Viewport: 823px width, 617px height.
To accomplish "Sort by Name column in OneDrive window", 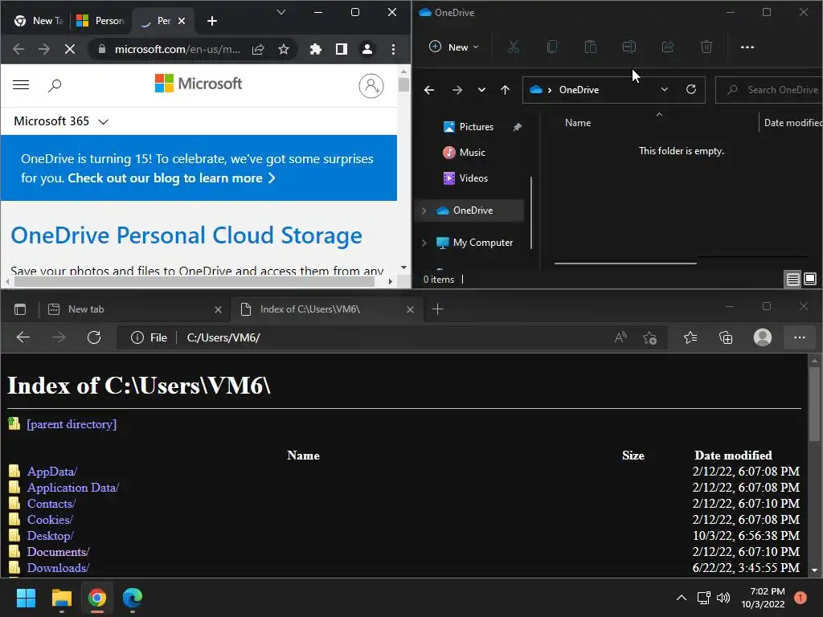I will (578, 123).
